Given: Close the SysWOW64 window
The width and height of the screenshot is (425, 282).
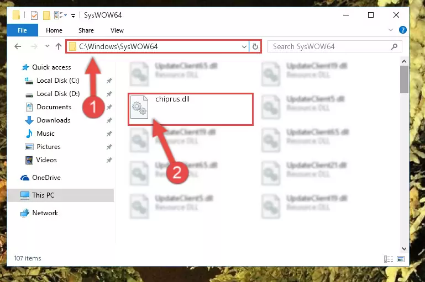Looking at the screenshot, I should (x=396, y=15).
